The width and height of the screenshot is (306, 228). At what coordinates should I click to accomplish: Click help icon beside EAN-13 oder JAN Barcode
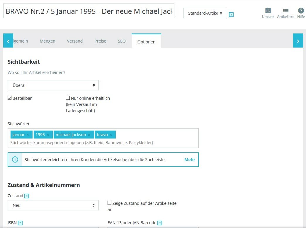(160, 223)
